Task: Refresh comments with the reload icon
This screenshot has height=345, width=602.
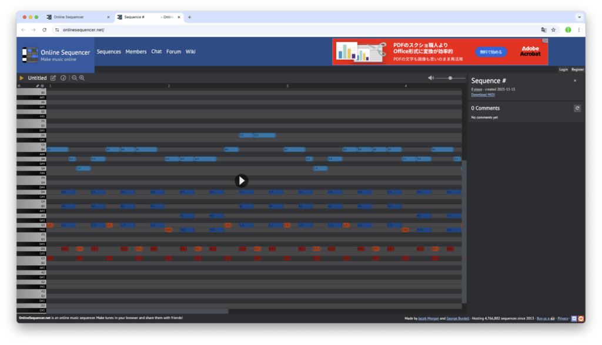Action: point(577,108)
